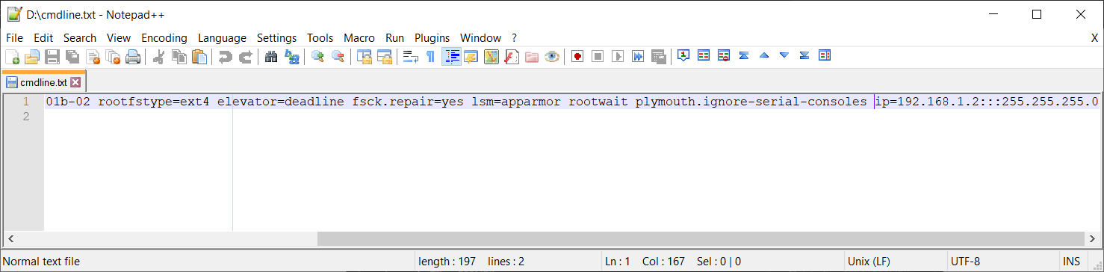The image size is (1104, 272).
Task: Click the Save recorded macro icon
Action: (658, 56)
